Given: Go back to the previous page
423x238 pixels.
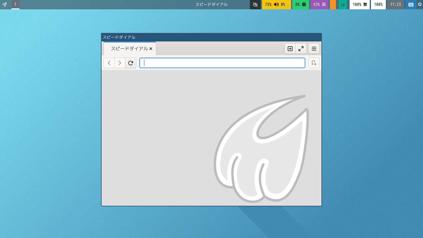Looking at the screenshot, I should pos(109,63).
